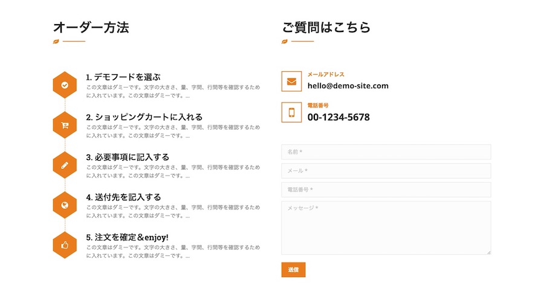
Task: Click the description text under step 5
Action: coord(173,252)
